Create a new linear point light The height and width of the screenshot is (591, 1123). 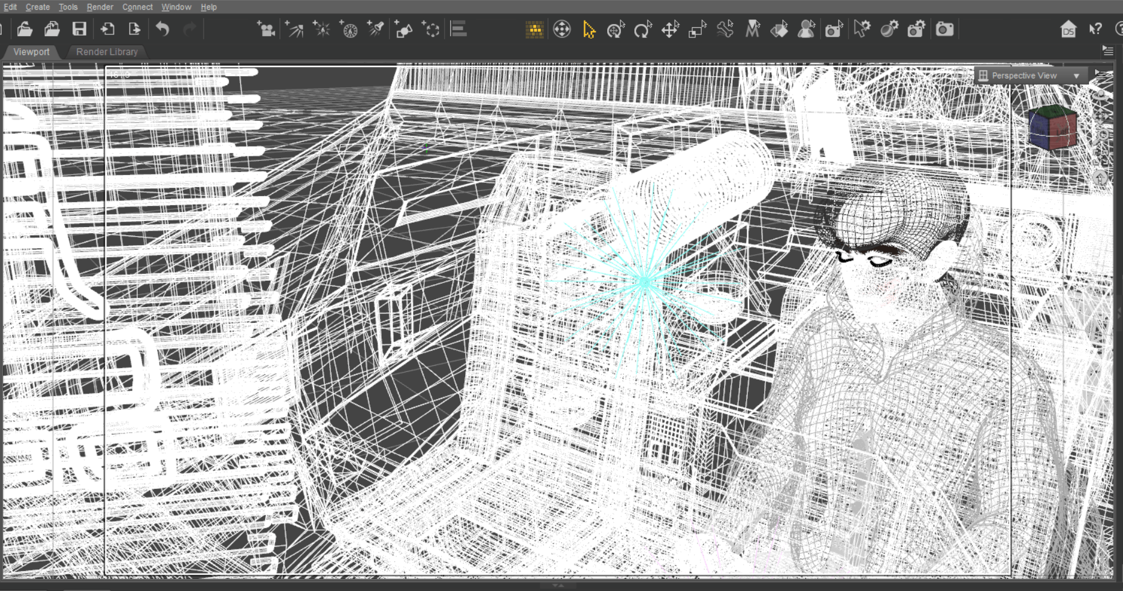(349, 29)
